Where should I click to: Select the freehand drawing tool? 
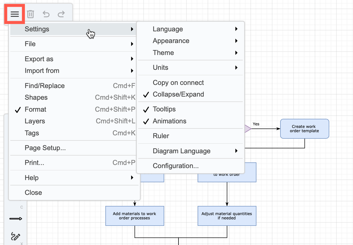point(15,236)
